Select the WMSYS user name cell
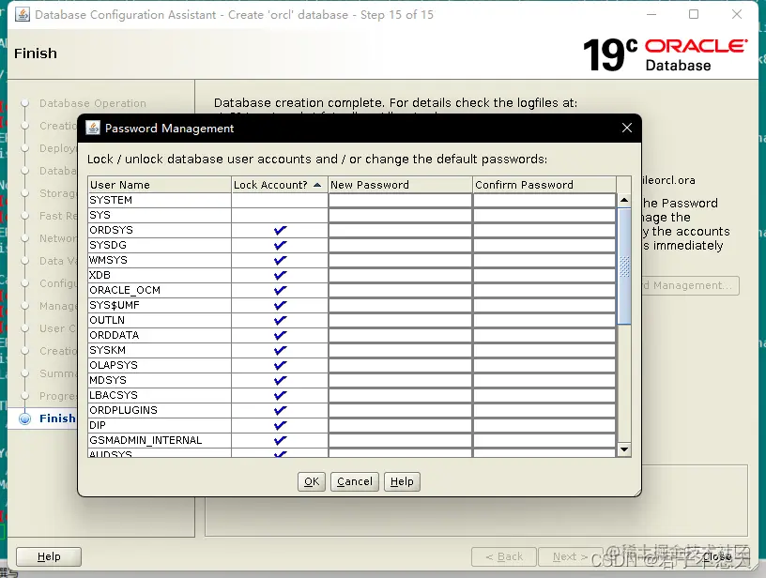The image size is (766, 578). [160, 260]
